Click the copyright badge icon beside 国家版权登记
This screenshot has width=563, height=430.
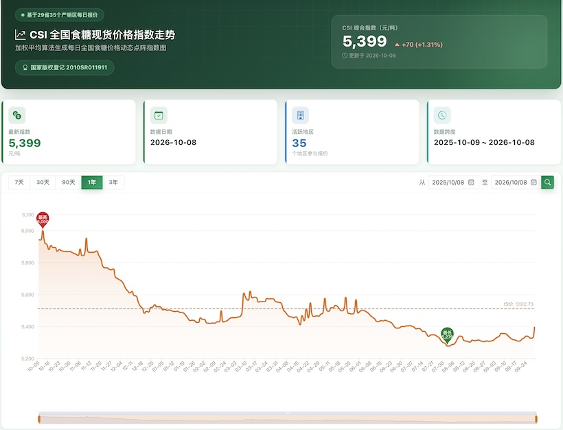(x=25, y=67)
